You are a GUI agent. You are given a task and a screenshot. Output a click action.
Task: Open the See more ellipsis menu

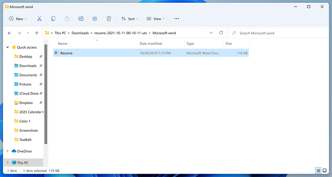177,19
